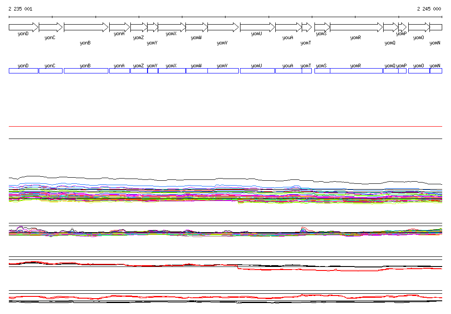Choose the yomQ gene arrow

[x=391, y=27]
